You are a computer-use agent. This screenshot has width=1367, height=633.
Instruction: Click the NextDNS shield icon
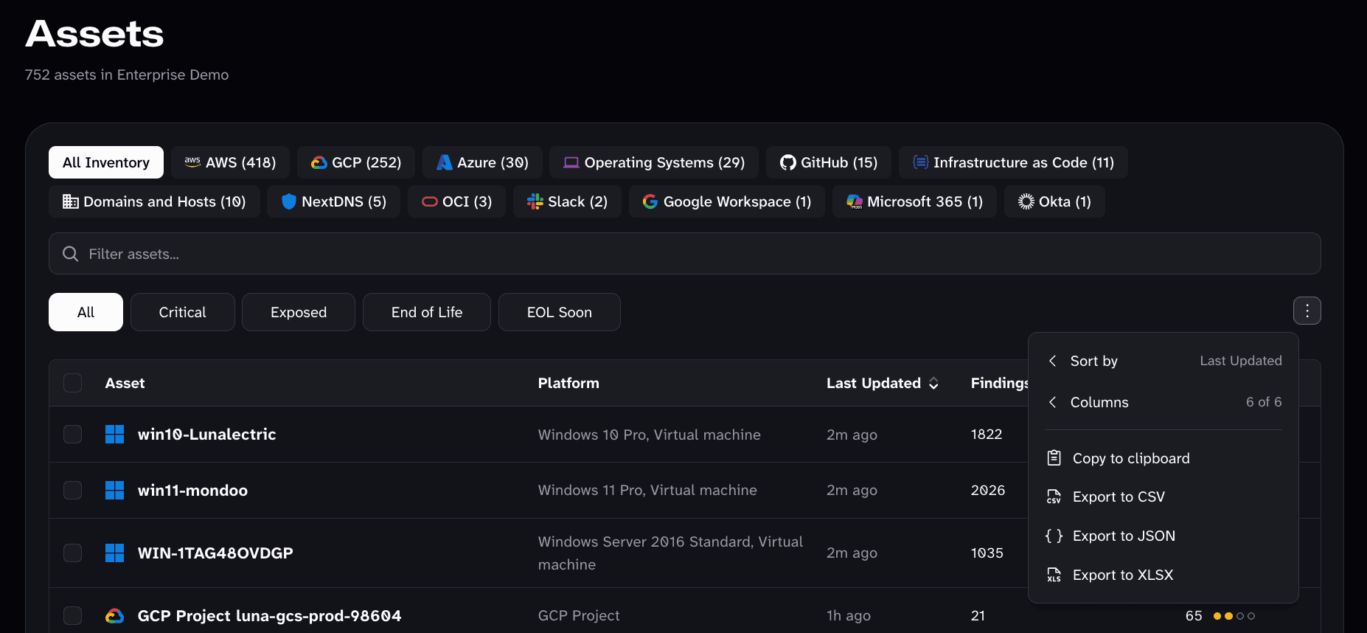289,201
